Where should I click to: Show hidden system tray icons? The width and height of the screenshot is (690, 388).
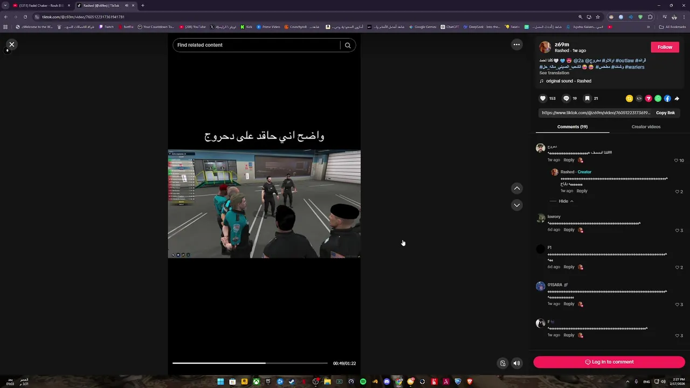pos(627,382)
